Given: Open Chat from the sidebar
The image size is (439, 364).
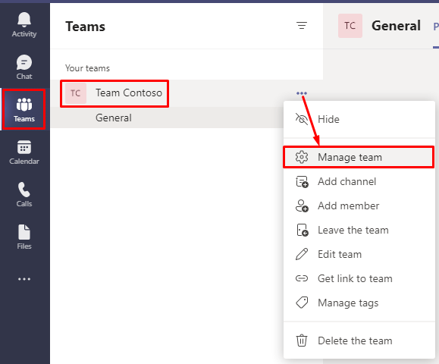Looking at the screenshot, I should tap(24, 67).
